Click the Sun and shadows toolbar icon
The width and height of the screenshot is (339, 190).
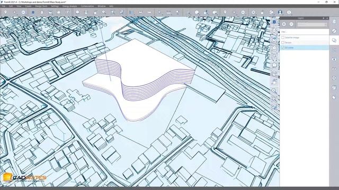click(x=253, y=12)
